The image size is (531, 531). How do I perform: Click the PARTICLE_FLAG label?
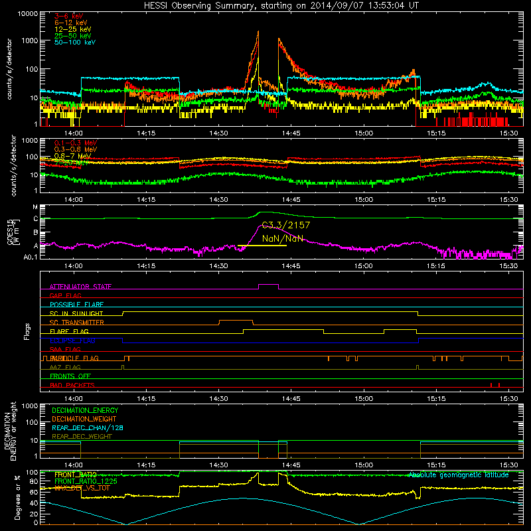[x=74, y=358]
